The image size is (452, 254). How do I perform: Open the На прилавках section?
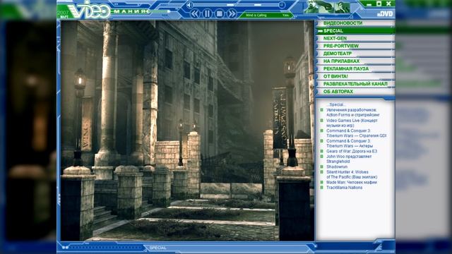click(x=355, y=61)
